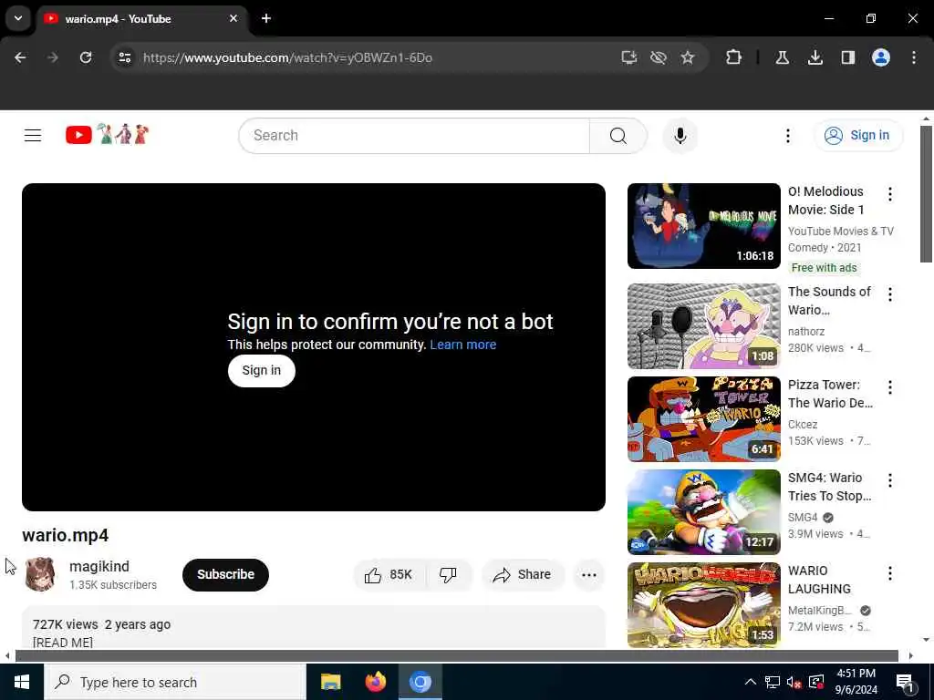Open the Downloads icon in toolbar

pos(815,57)
